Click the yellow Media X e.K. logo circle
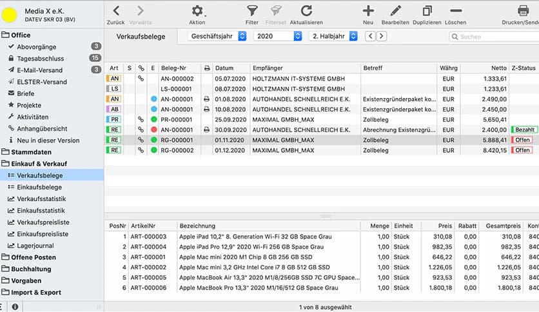This screenshot has width=539, height=312. pos(9,15)
